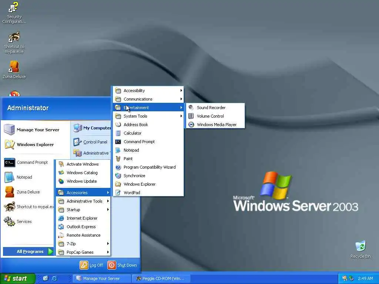Click the Services gears icon in Start menu

tap(9, 221)
